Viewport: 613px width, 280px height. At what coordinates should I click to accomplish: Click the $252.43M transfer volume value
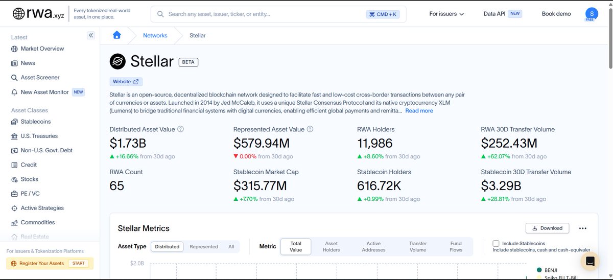click(509, 144)
